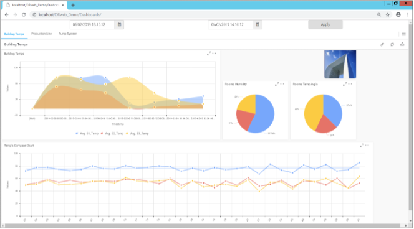This screenshot has height=229, width=414.
Task: Apply the selected date range
Action: [325, 24]
